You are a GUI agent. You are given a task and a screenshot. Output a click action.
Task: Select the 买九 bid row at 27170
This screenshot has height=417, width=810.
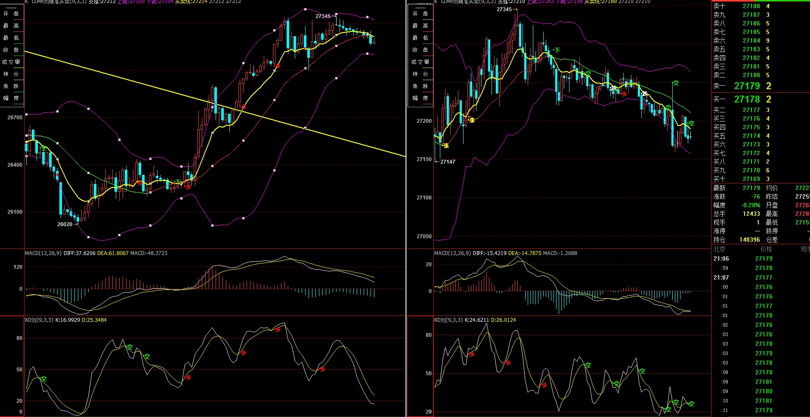click(x=761, y=170)
